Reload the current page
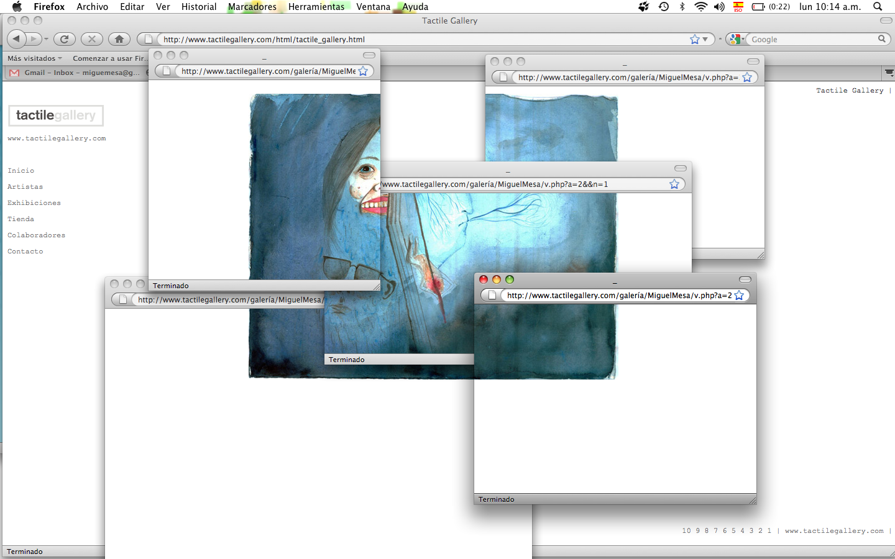The image size is (895, 559). (64, 39)
